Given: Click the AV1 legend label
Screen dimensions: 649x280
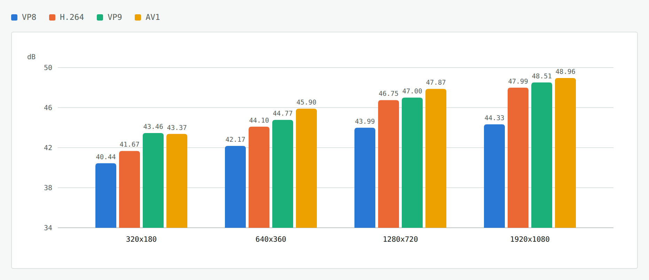Looking at the screenshot, I should 153,17.
